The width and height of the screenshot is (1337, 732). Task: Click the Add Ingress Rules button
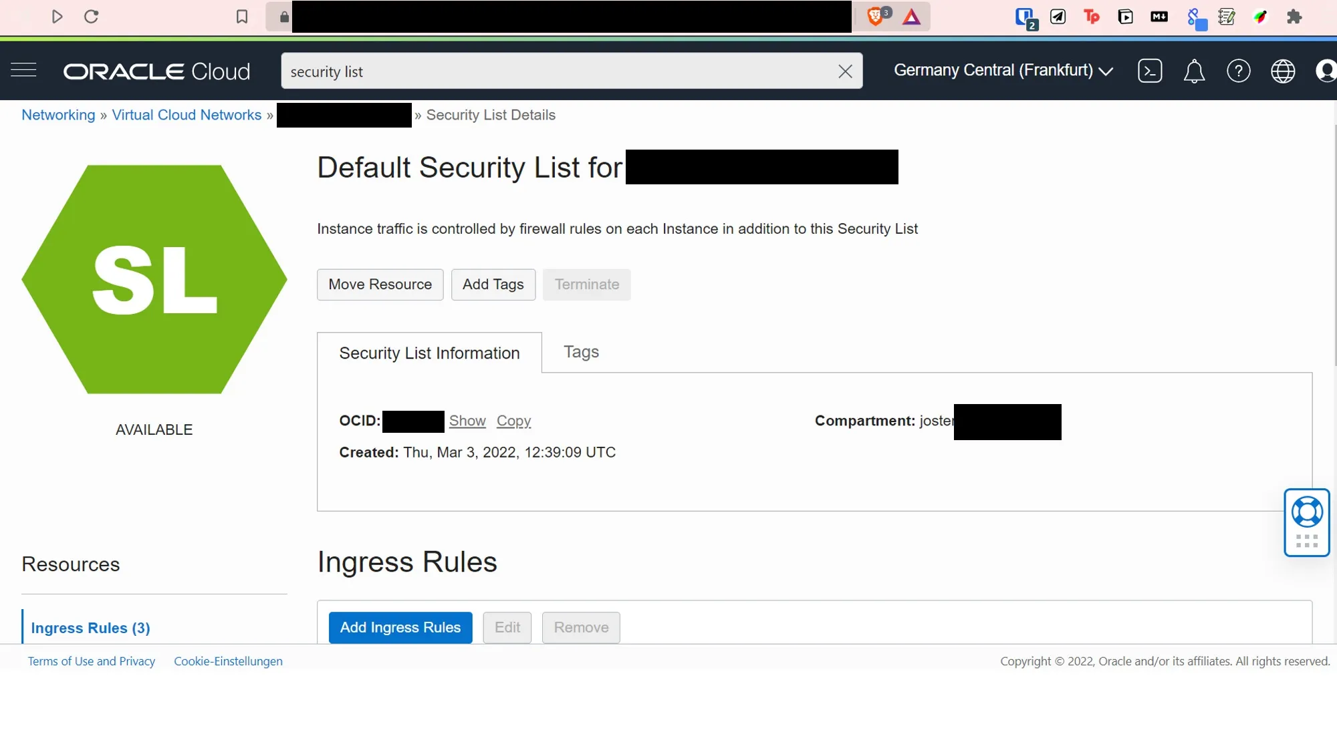pos(400,628)
